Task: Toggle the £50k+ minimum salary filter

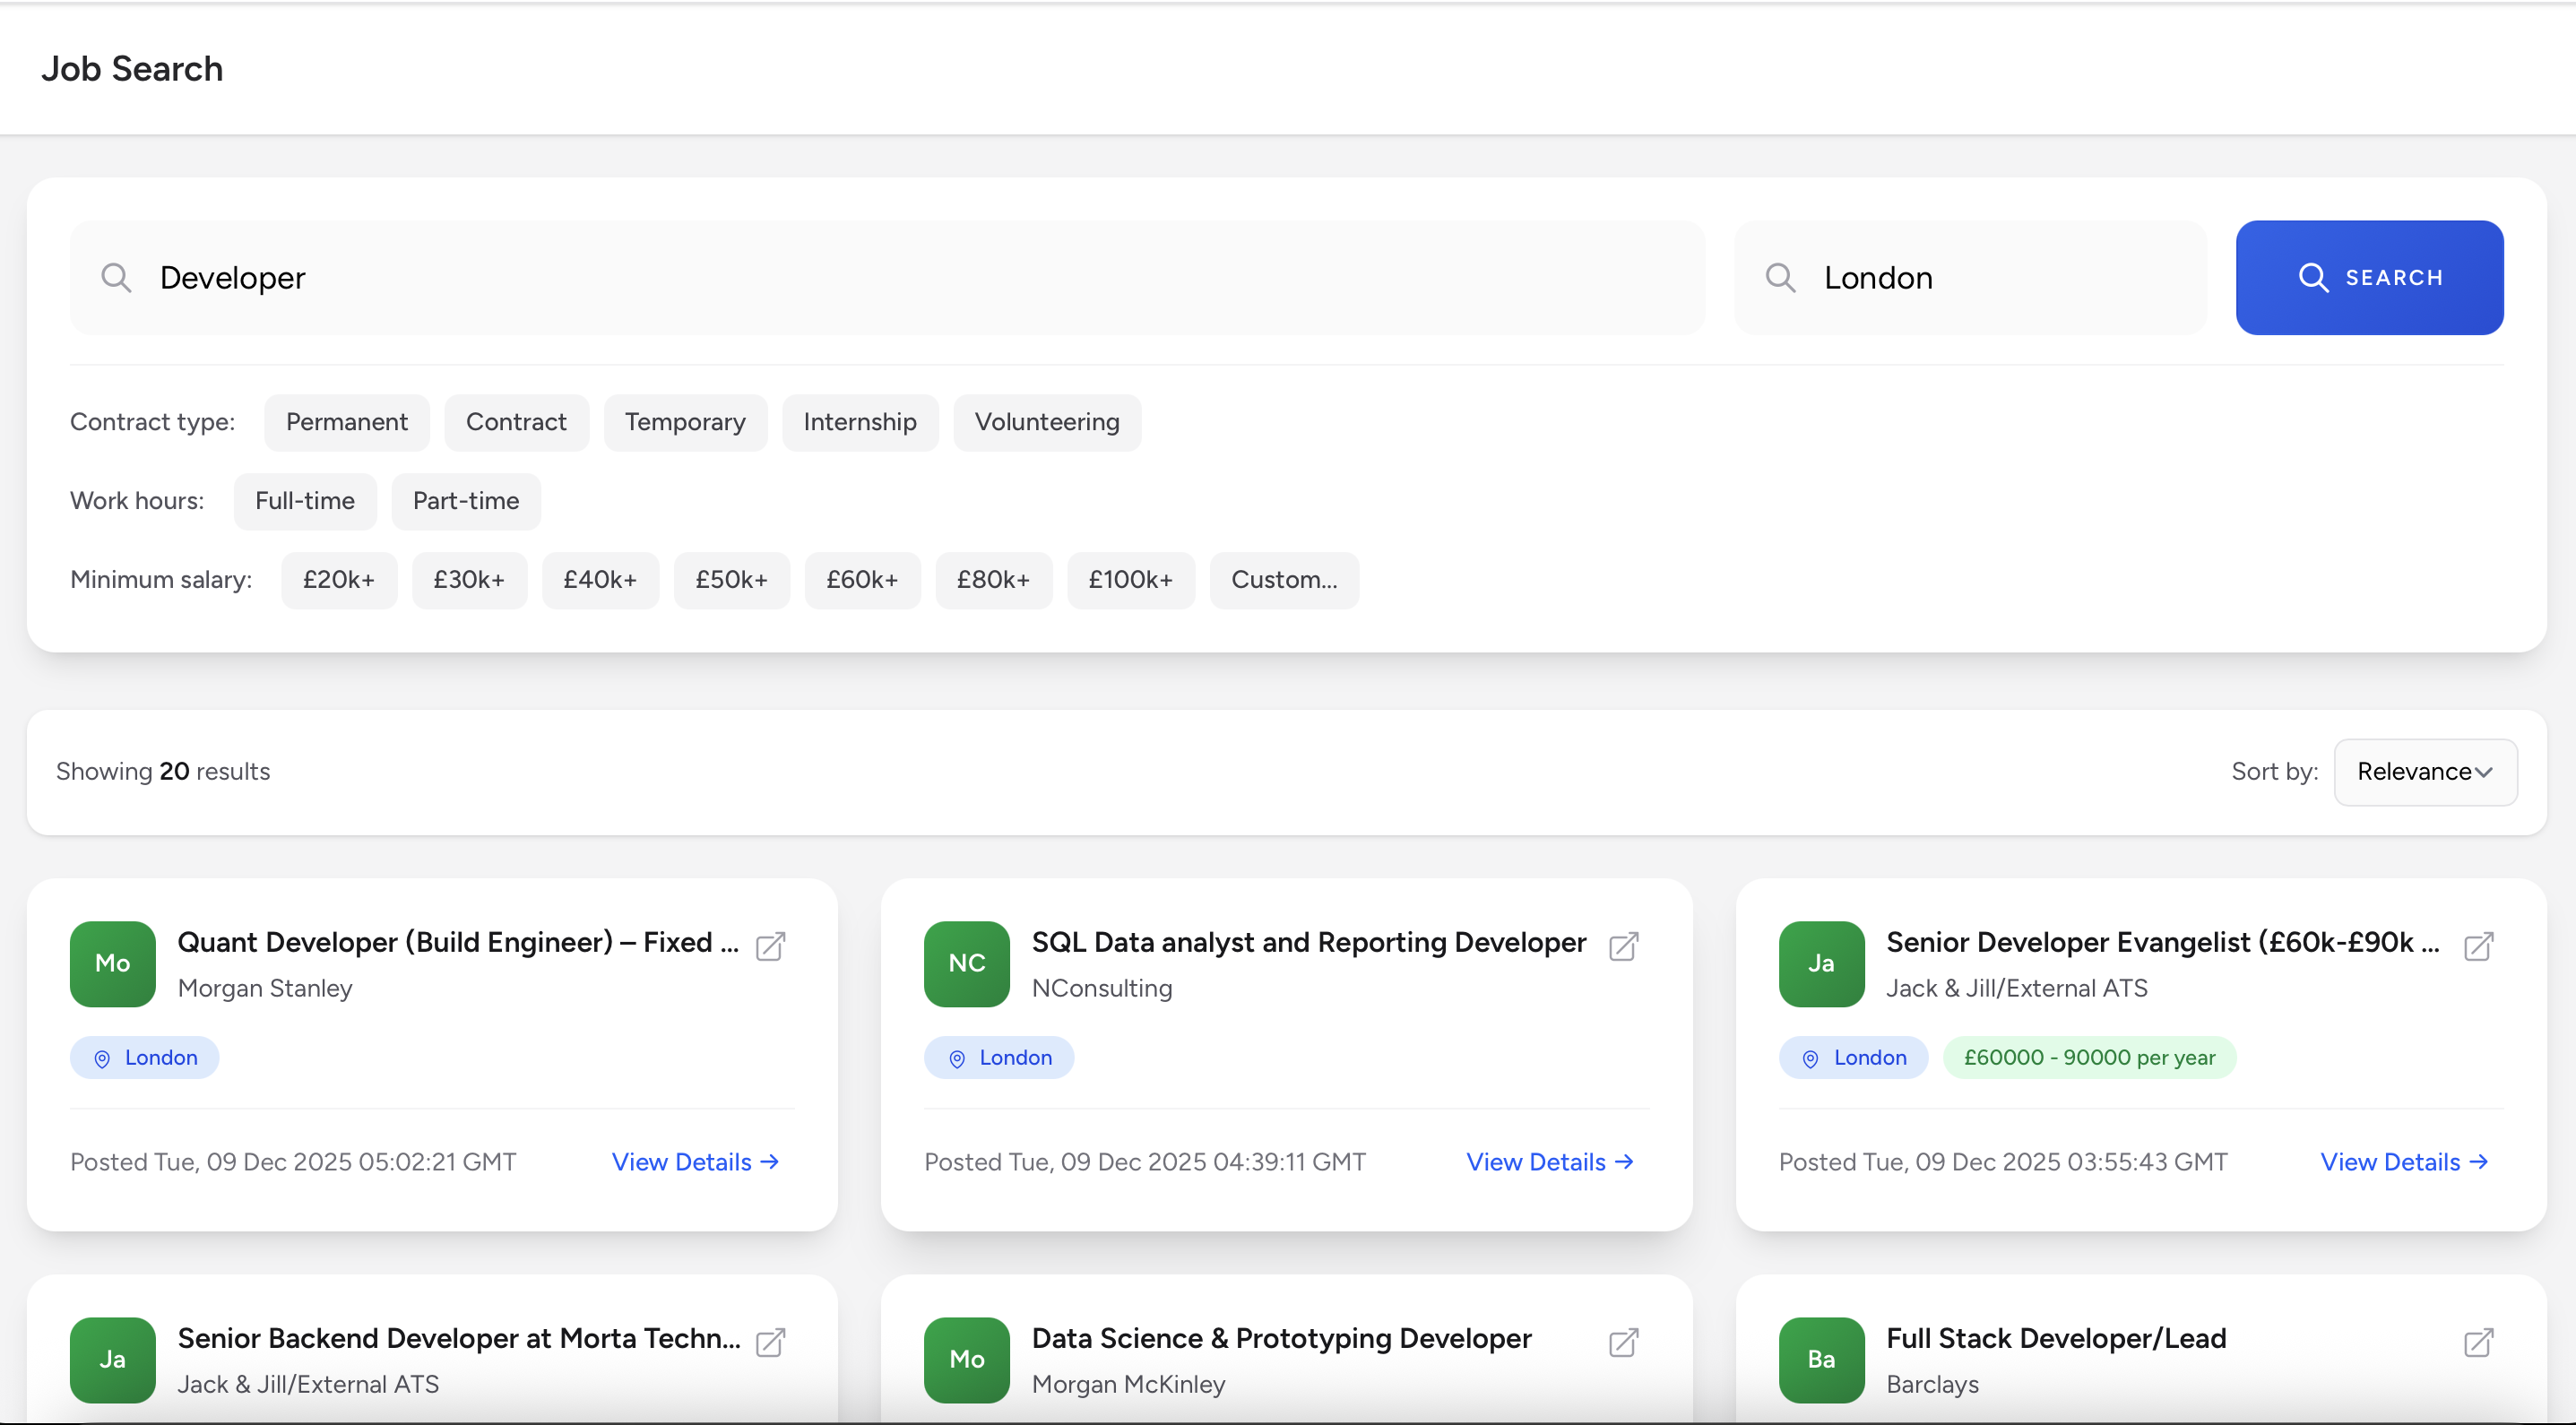Action: 731,580
